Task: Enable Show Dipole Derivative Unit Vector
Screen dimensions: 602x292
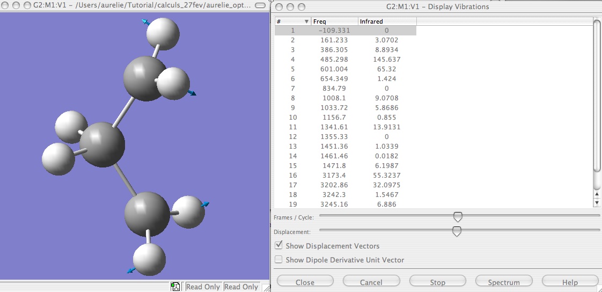Action: pos(278,259)
